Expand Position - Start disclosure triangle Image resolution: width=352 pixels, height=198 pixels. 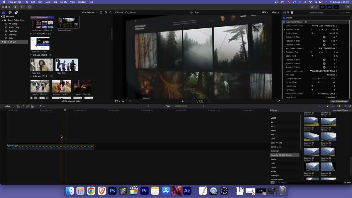coord(284,30)
